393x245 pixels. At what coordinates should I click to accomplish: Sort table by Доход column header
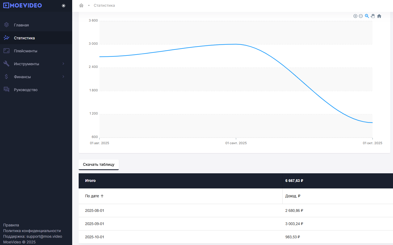pyautogui.click(x=293, y=196)
